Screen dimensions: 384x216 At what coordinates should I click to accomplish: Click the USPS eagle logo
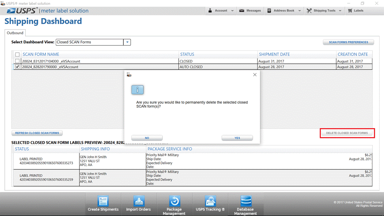[11, 11]
